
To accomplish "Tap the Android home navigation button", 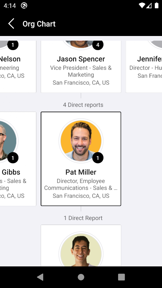I will pyautogui.click(x=81, y=277).
